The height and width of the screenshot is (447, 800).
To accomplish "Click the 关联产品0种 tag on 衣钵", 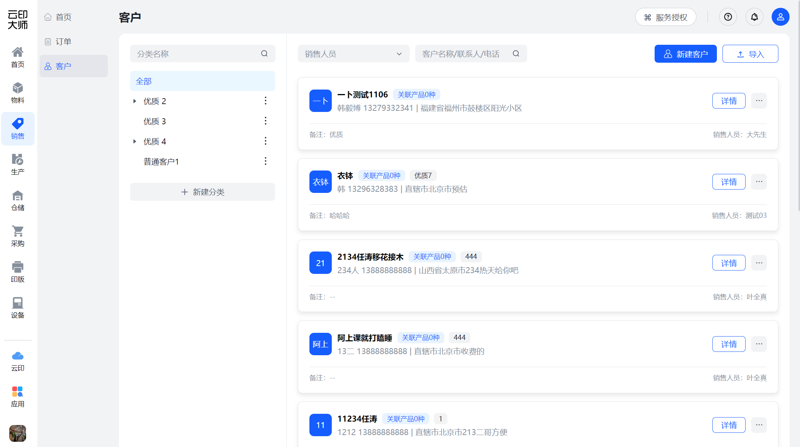I will [x=381, y=175].
